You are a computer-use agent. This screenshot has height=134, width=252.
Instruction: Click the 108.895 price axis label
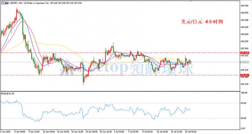coord(244,27)
